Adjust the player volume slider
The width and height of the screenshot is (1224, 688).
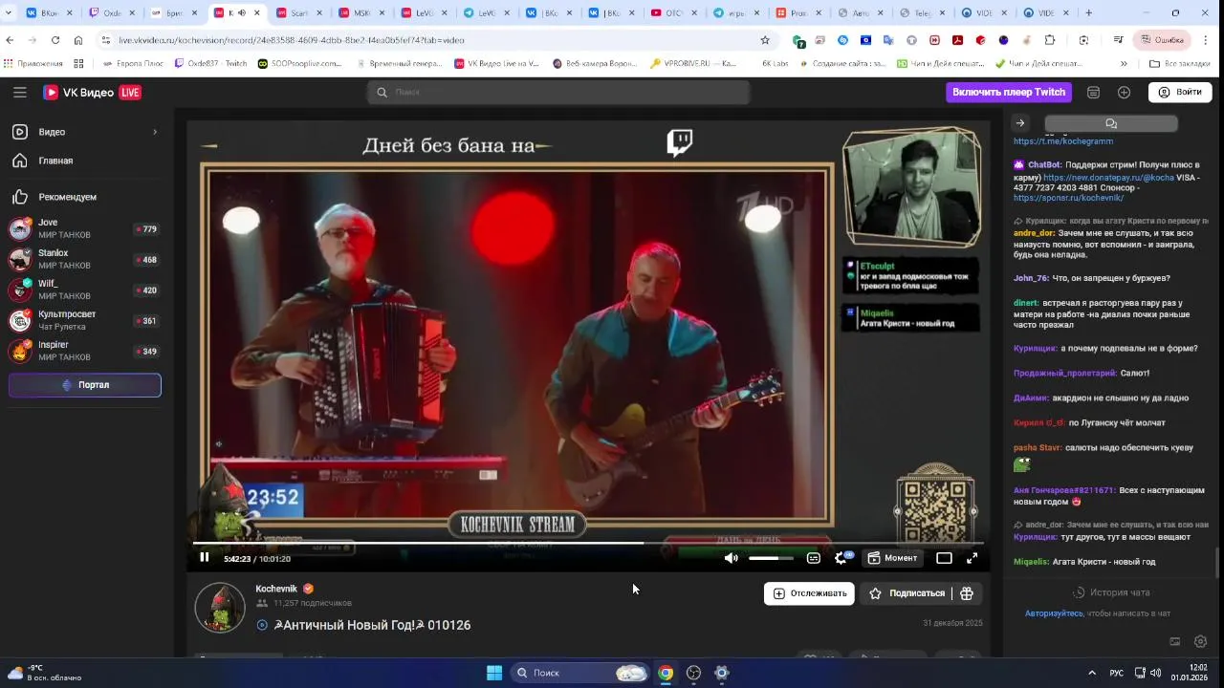tap(771, 558)
